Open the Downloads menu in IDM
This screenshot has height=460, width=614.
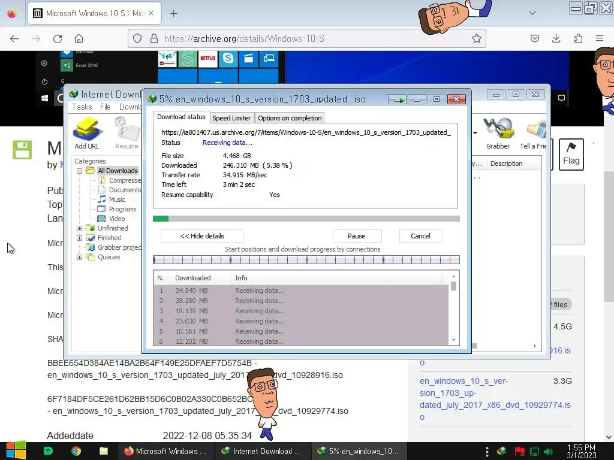(x=130, y=107)
